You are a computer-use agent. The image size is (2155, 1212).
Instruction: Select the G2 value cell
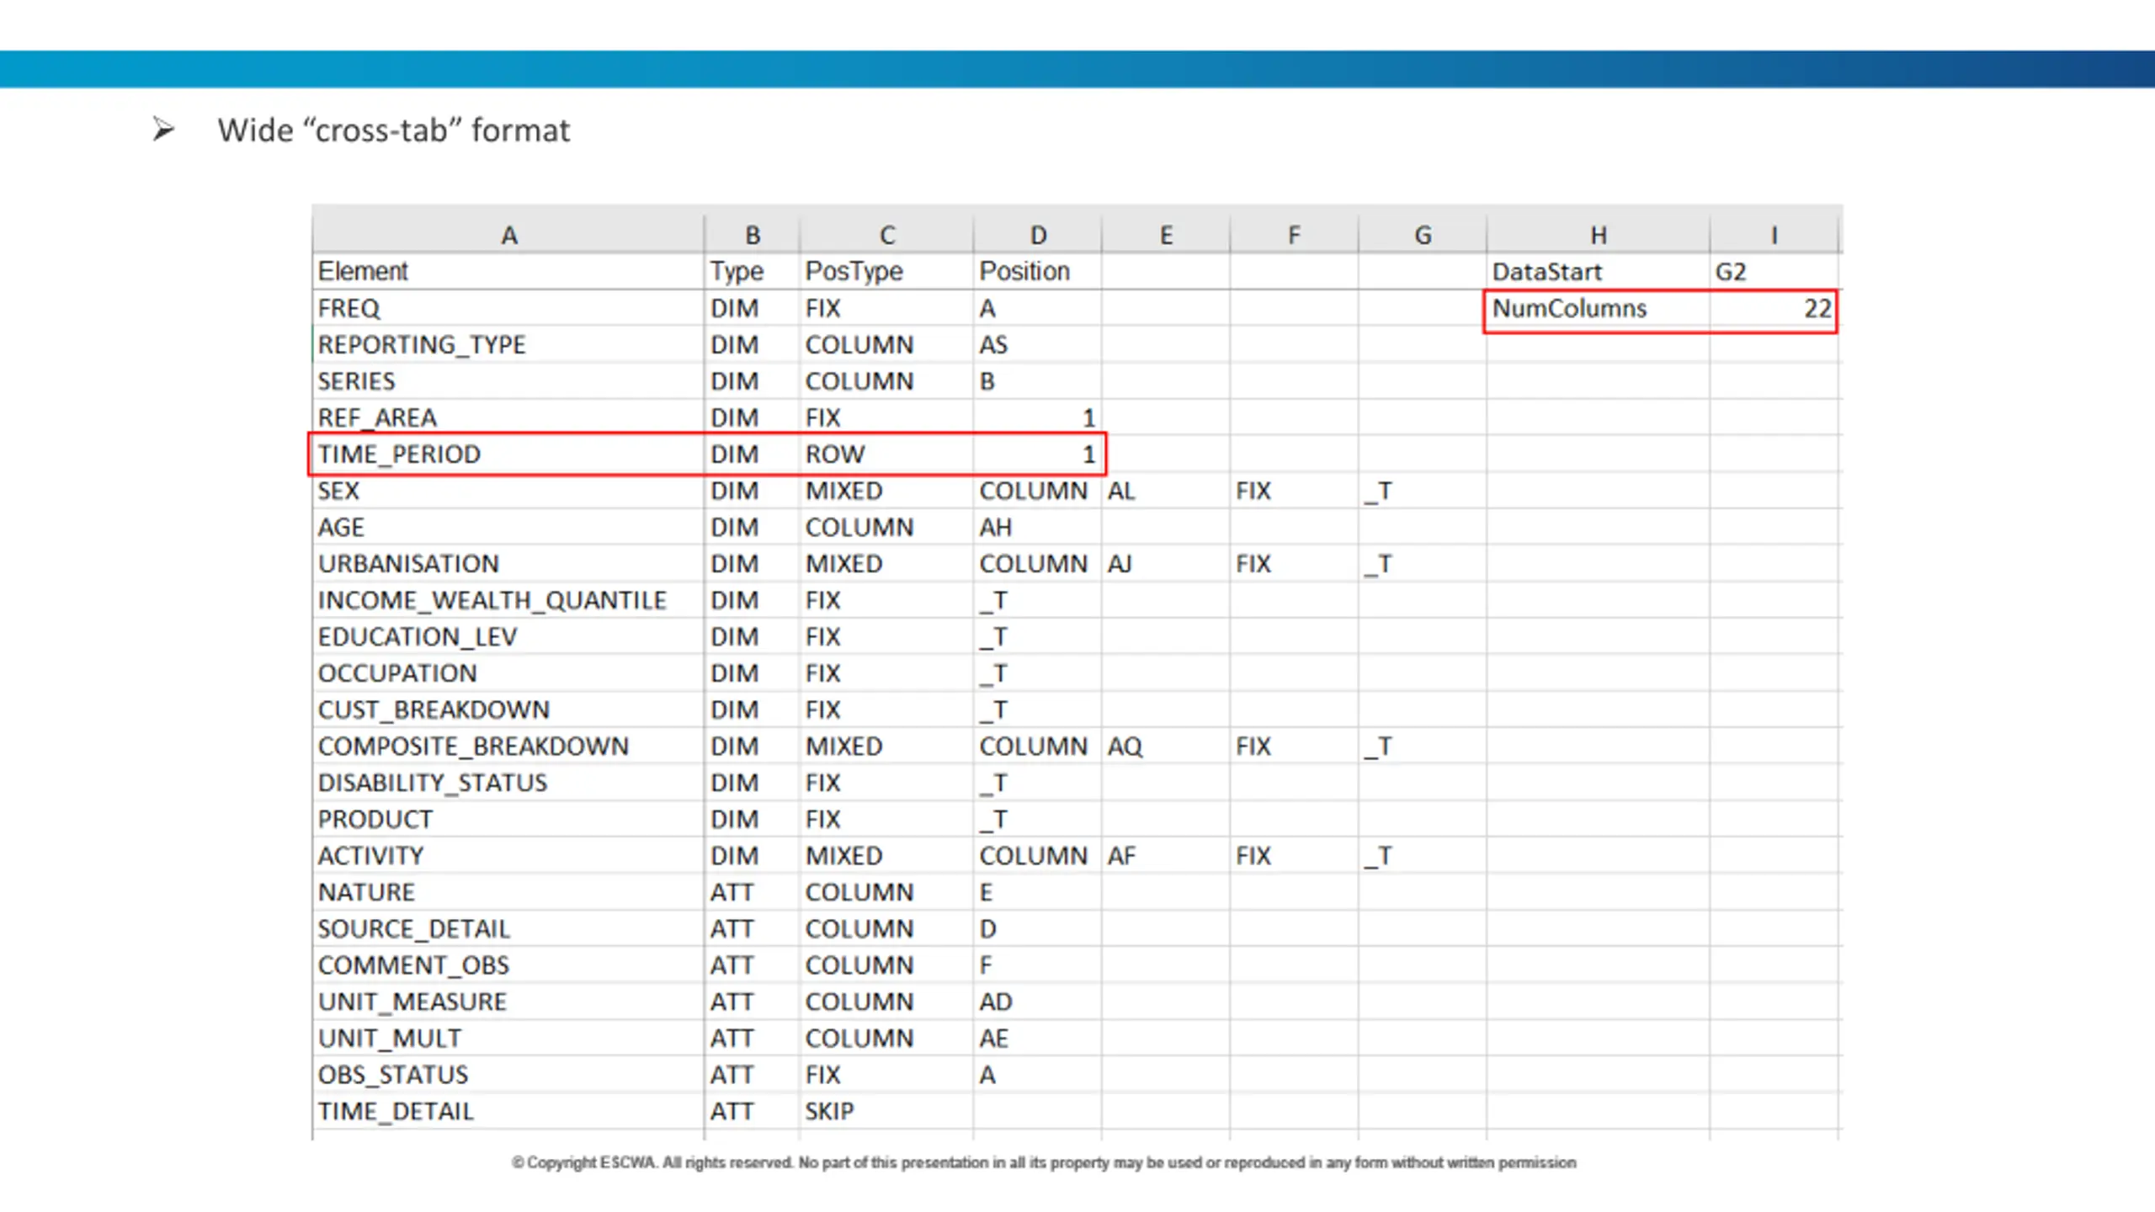click(1773, 272)
